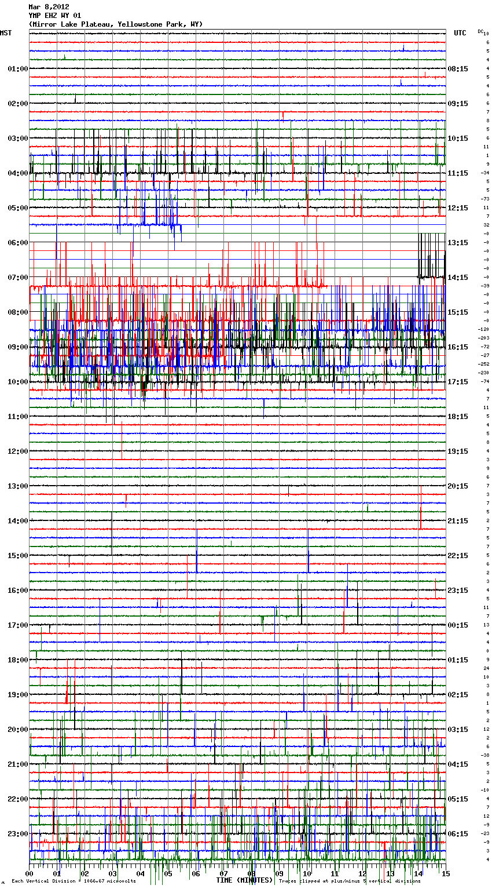The height and width of the screenshot is (889, 492).
Task: Click the UTC time label "22:15"
Action: (x=458, y=556)
